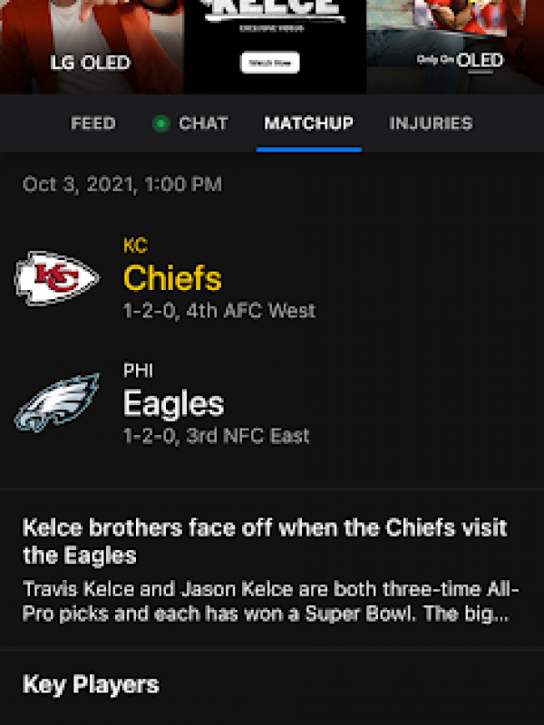View the INJURIES tab

[x=432, y=124]
